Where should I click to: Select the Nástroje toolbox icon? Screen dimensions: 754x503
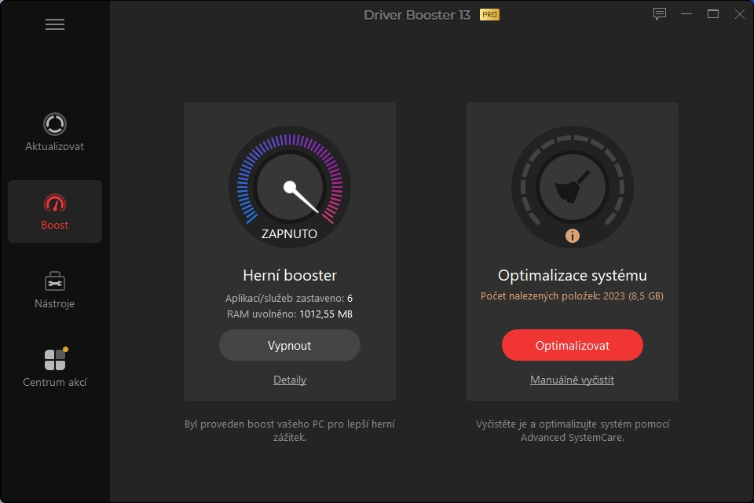(x=55, y=281)
